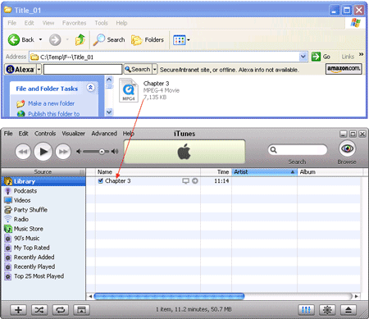Select My Top Rated playlist
This screenshot has width=369, height=319.
(x=43, y=248)
